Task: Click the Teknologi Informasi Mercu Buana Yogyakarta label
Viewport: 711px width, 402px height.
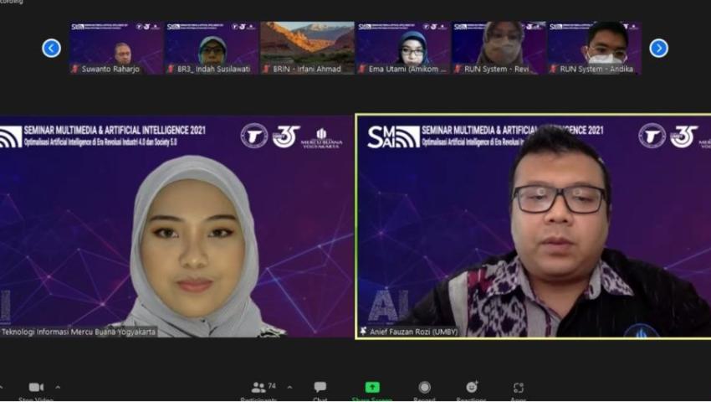Action: 78,332
